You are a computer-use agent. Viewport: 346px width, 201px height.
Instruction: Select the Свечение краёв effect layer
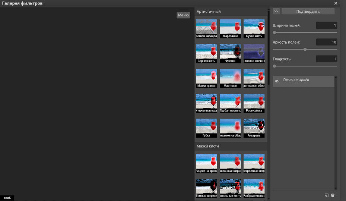point(304,81)
